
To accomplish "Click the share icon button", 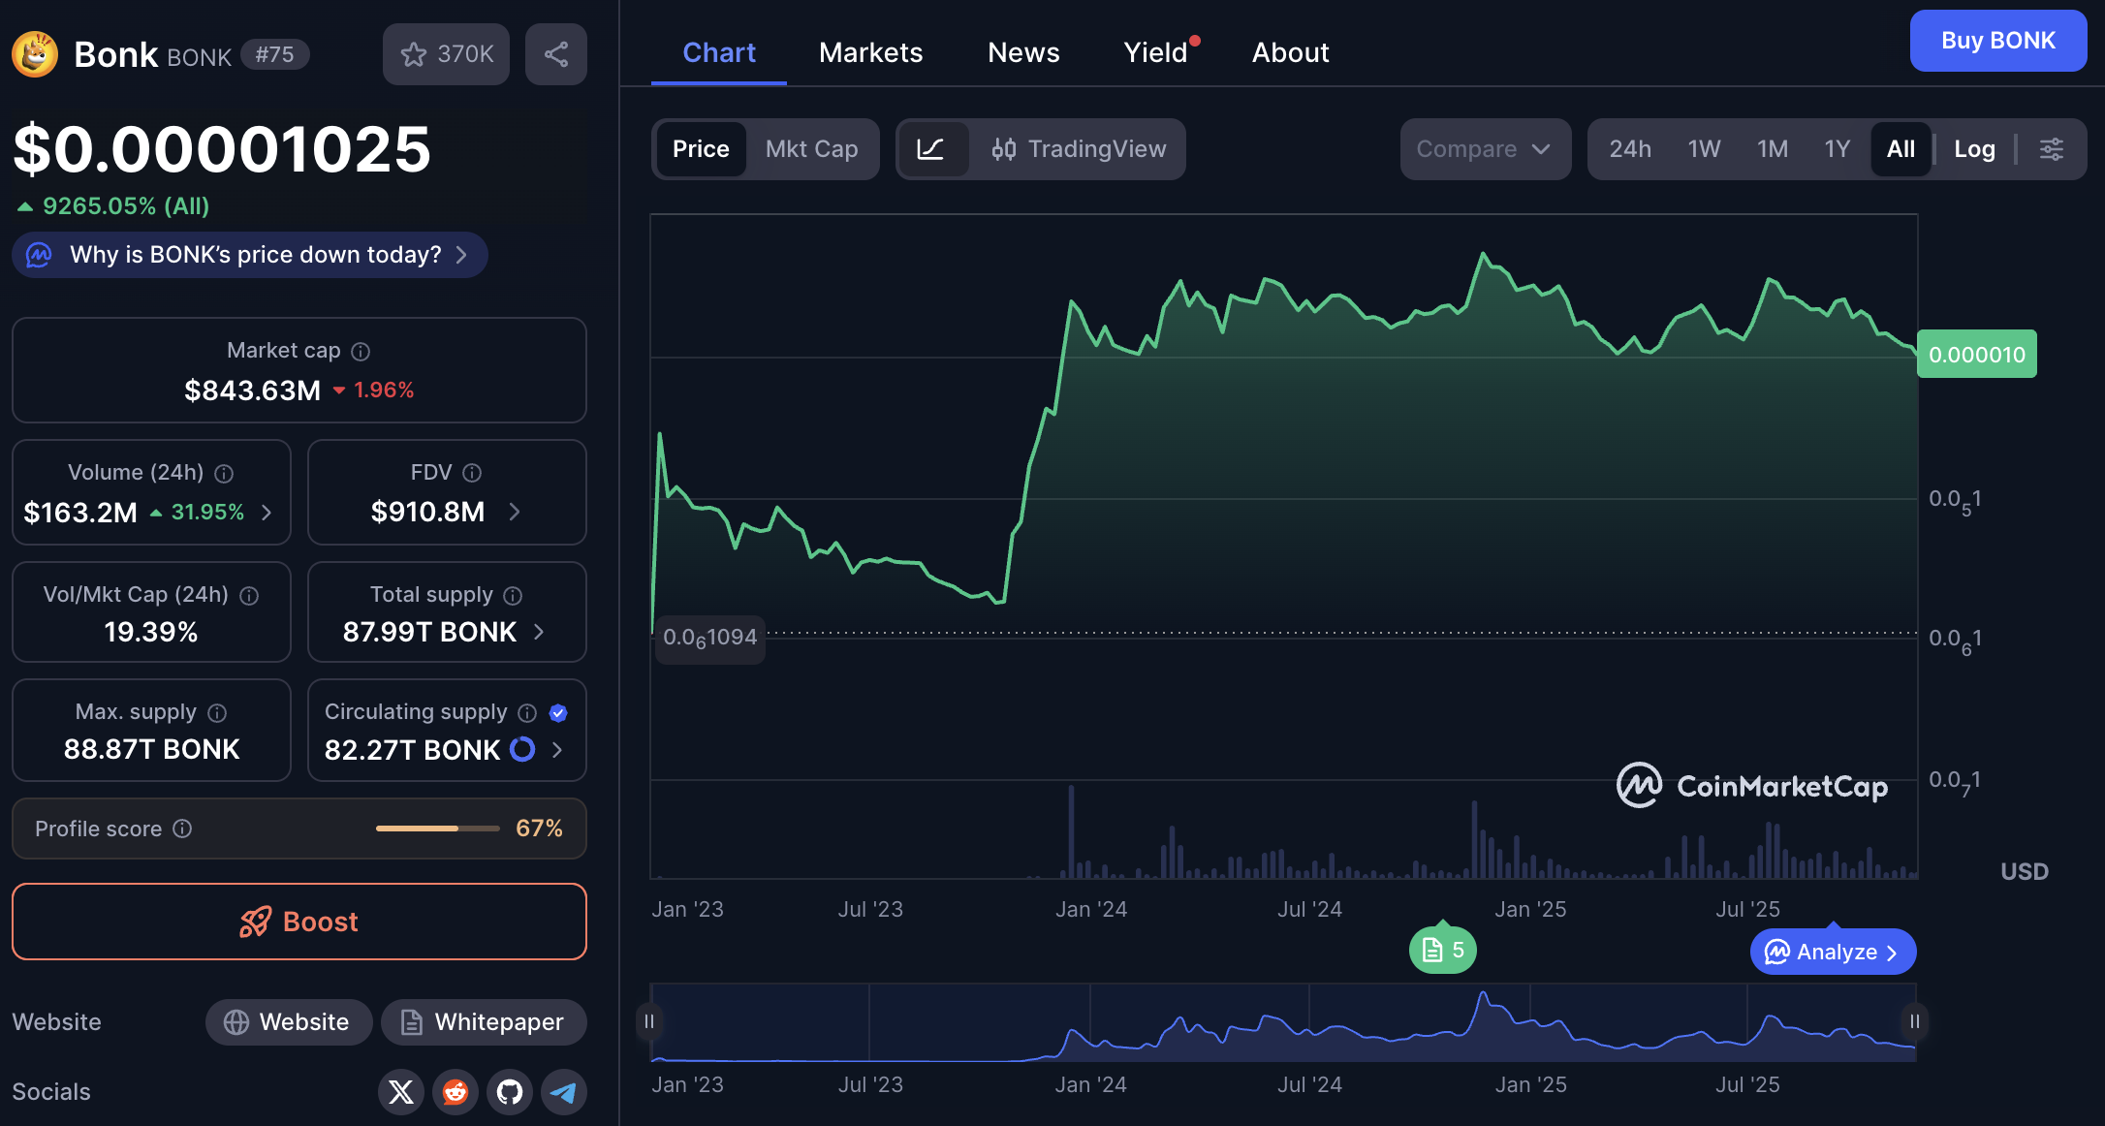I will point(556,54).
